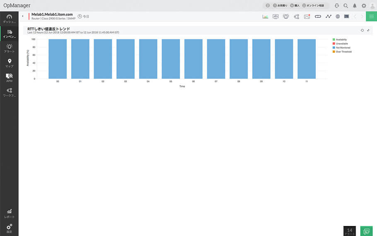This screenshot has width=377, height=236.
Task: Open the マップ section in sidebar
Action: click(x=9, y=63)
